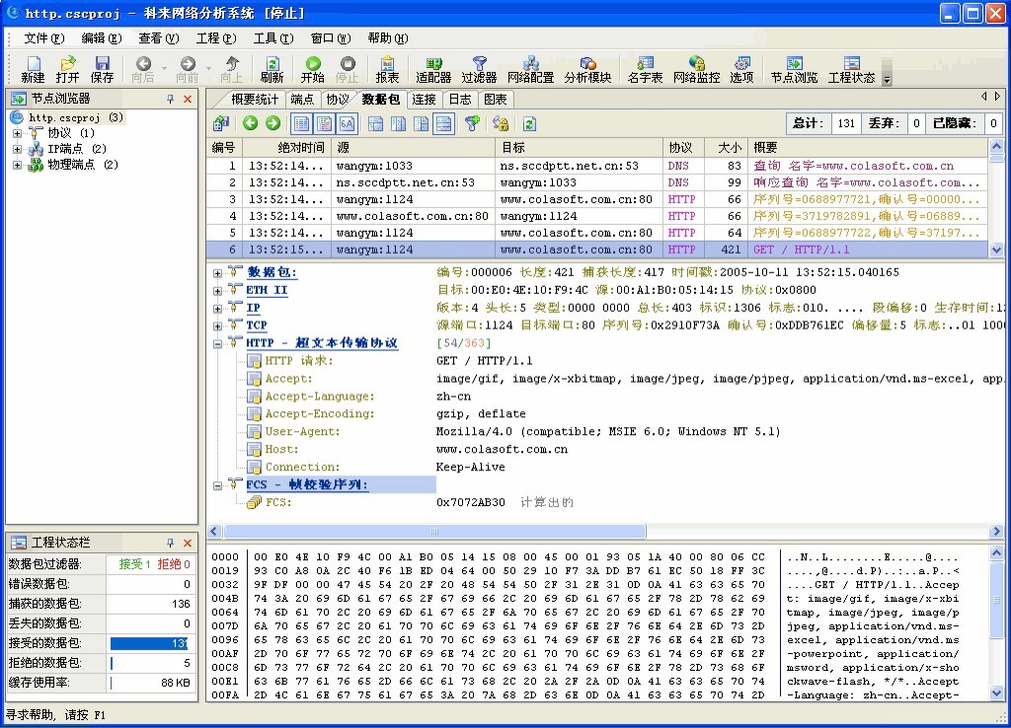Open the 名字表 (Name table)
1011x728 pixels.
coord(645,69)
